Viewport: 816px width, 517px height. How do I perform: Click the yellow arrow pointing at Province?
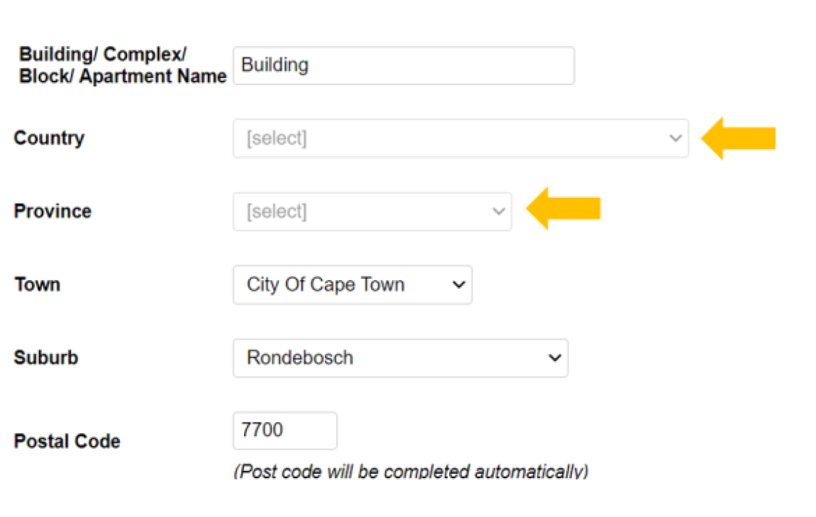(x=566, y=208)
